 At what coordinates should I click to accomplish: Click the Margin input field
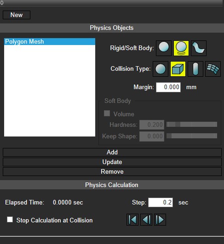[168, 87]
